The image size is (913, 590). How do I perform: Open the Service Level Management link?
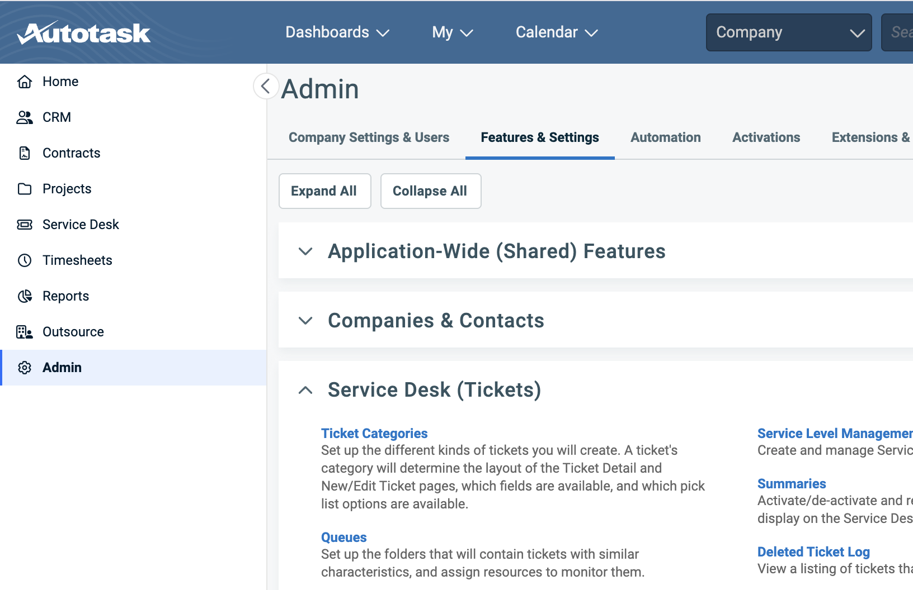point(835,434)
